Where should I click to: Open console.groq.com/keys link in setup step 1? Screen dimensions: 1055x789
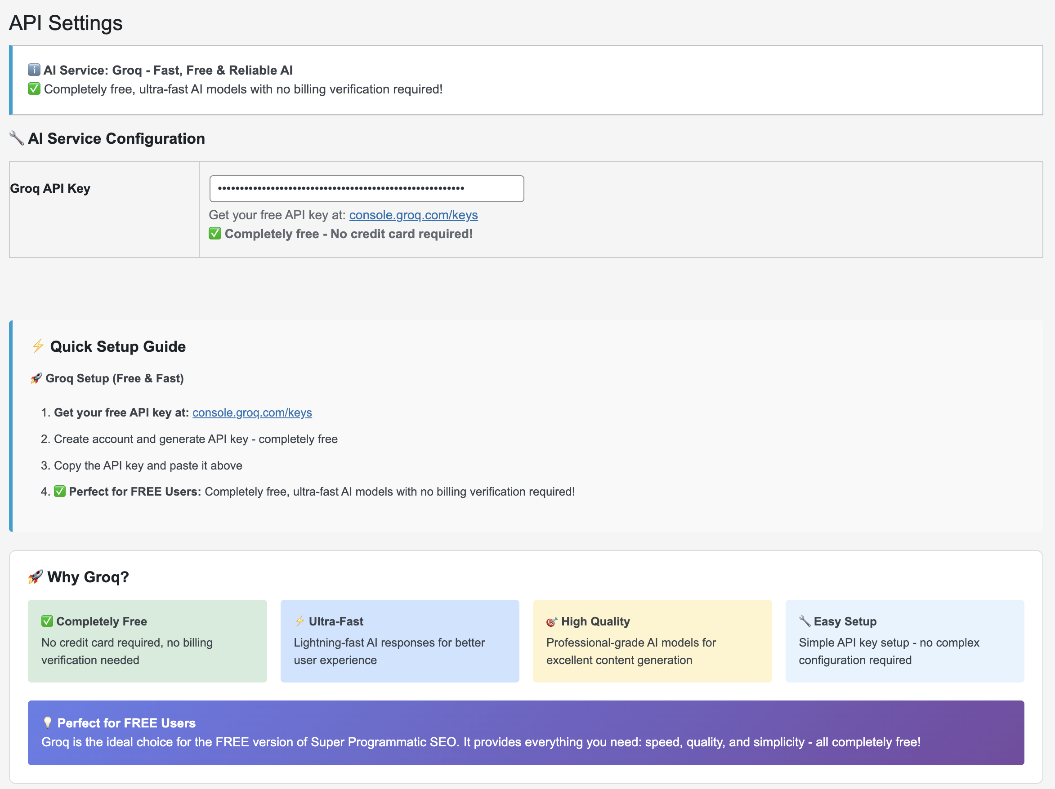pyautogui.click(x=252, y=412)
